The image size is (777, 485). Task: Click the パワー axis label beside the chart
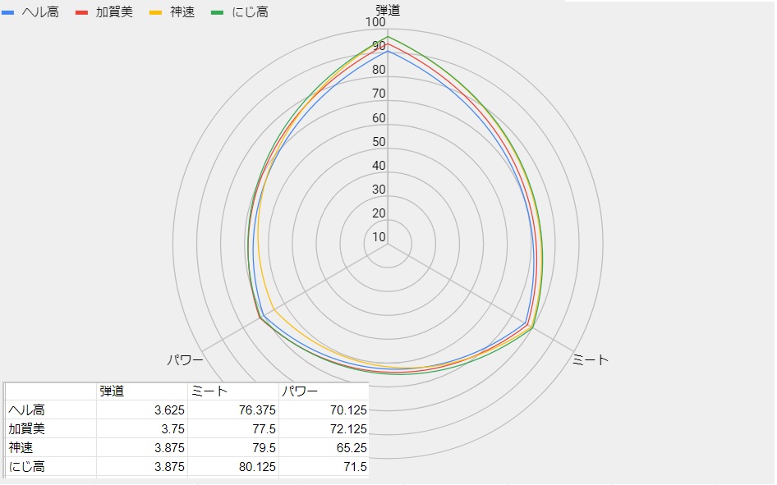click(185, 360)
